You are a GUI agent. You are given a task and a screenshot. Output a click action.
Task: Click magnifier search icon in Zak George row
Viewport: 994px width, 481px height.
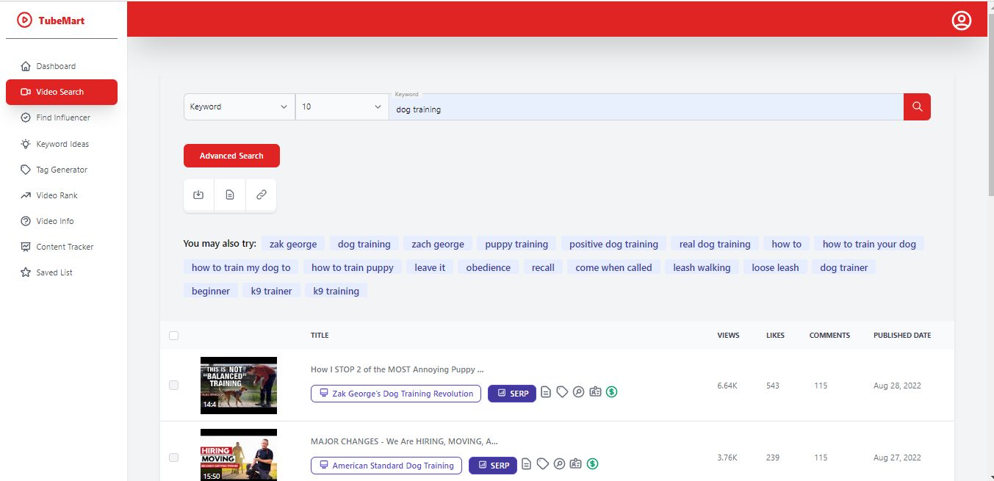[x=579, y=392]
